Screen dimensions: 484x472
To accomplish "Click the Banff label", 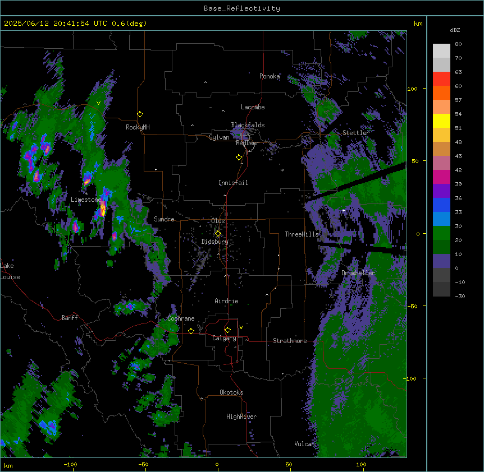I will click(70, 318).
